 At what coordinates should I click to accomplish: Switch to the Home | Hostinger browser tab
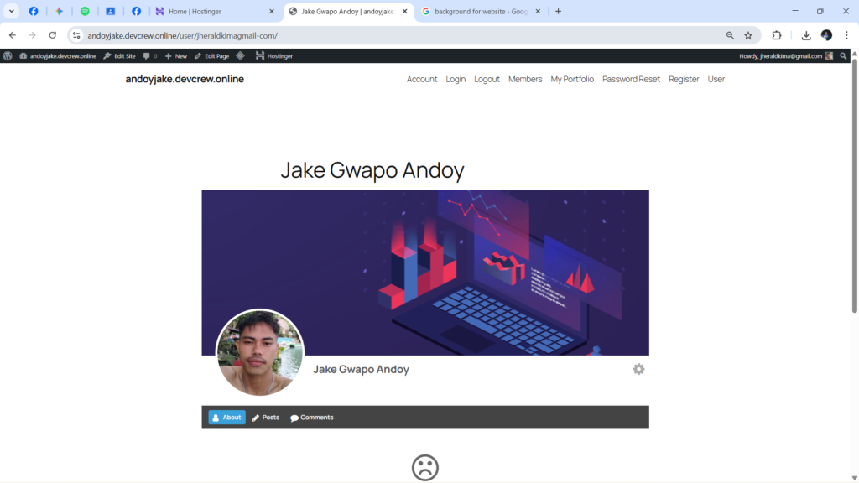click(214, 11)
